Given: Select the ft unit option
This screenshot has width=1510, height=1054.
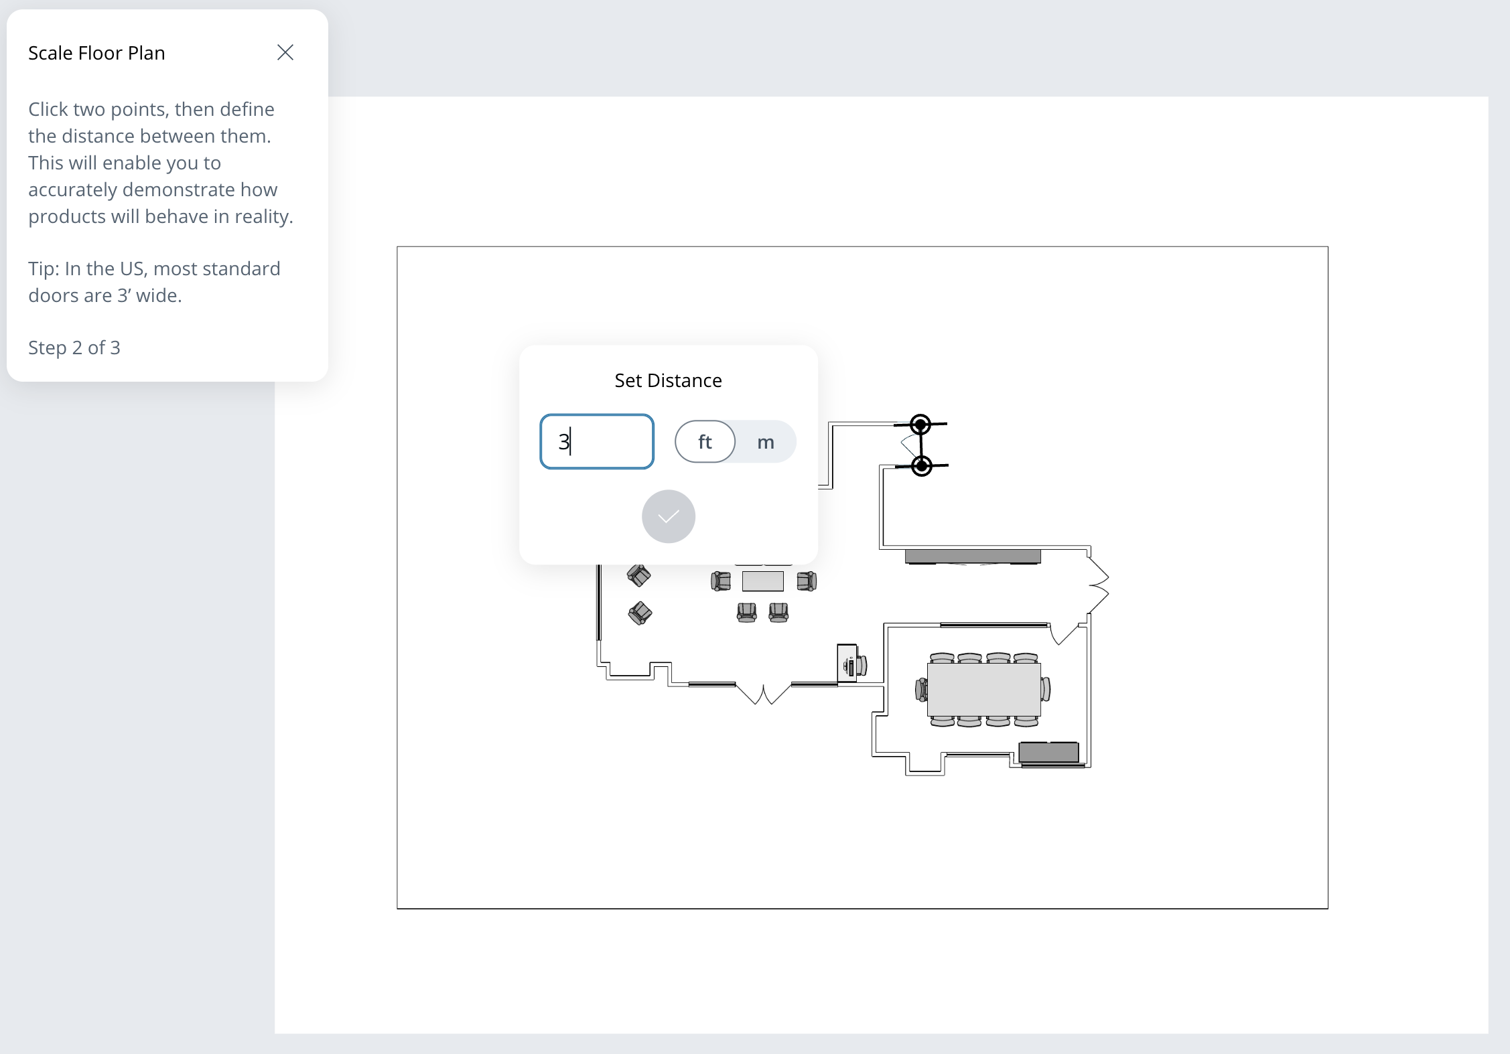Looking at the screenshot, I should point(705,442).
